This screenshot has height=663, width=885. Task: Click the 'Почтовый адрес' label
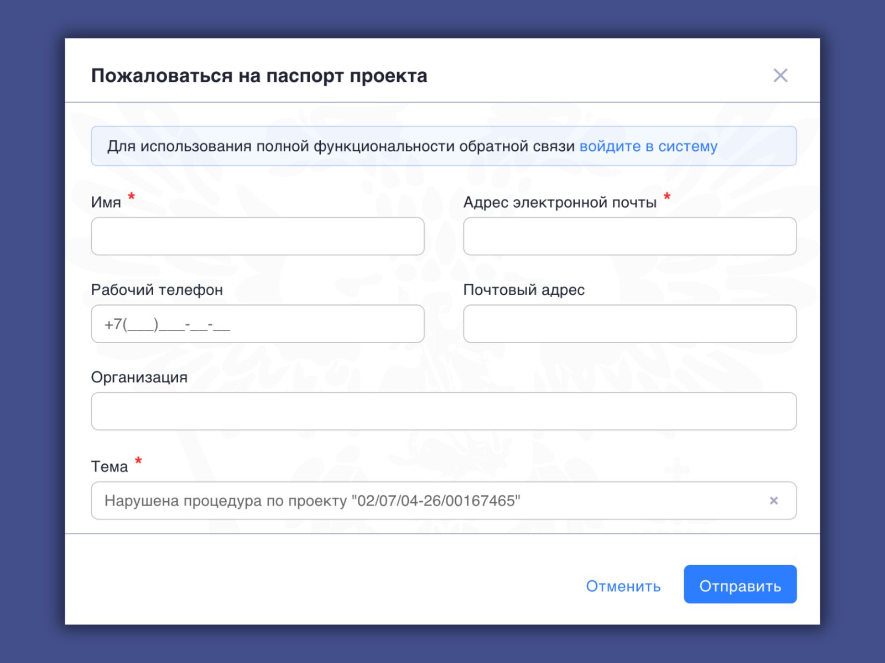524,290
